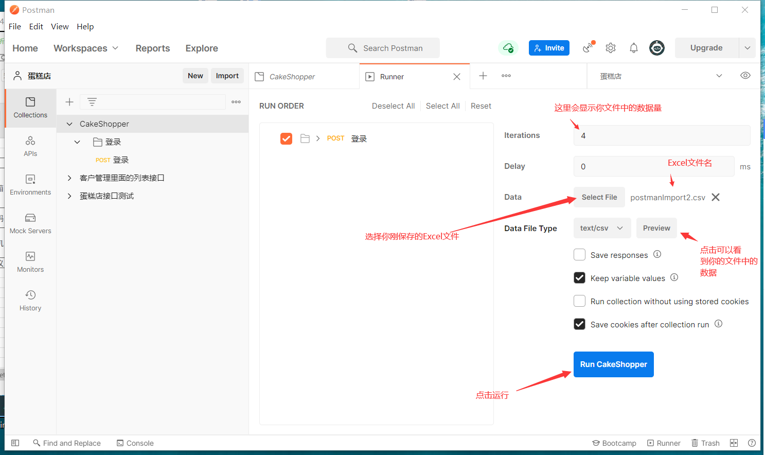Open the Upgrade dropdown arrow

coord(747,48)
